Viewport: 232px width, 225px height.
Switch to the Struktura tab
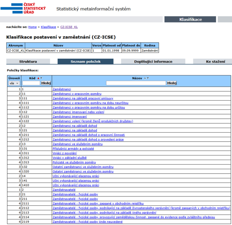28,62
